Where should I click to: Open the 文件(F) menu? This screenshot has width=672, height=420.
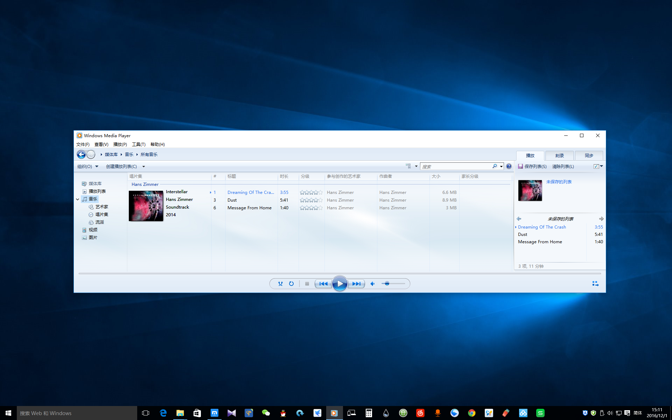tap(83, 145)
